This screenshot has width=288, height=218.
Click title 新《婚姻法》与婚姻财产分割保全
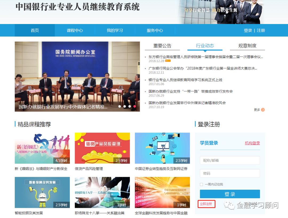[41, 169]
